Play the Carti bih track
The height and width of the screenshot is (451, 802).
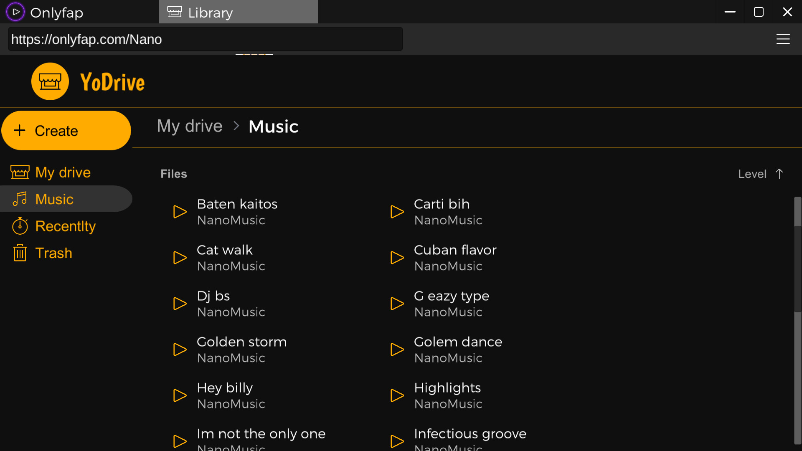tap(397, 212)
